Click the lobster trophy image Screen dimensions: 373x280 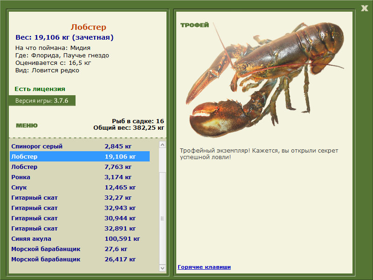(264, 80)
